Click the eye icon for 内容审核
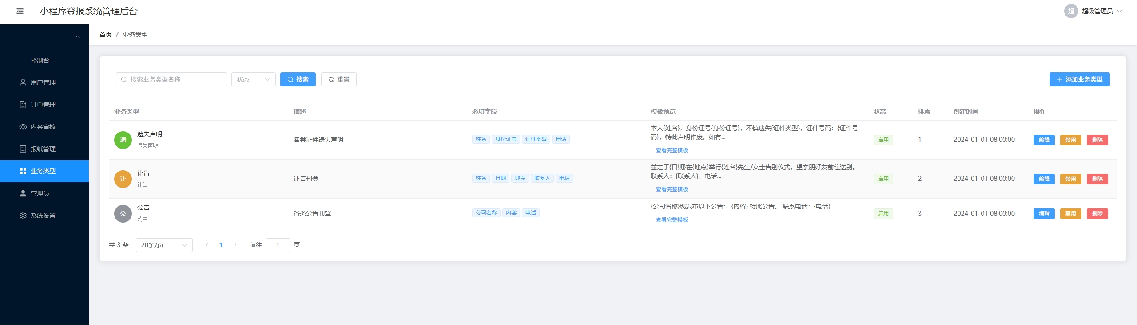The image size is (1137, 325). [23, 127]
